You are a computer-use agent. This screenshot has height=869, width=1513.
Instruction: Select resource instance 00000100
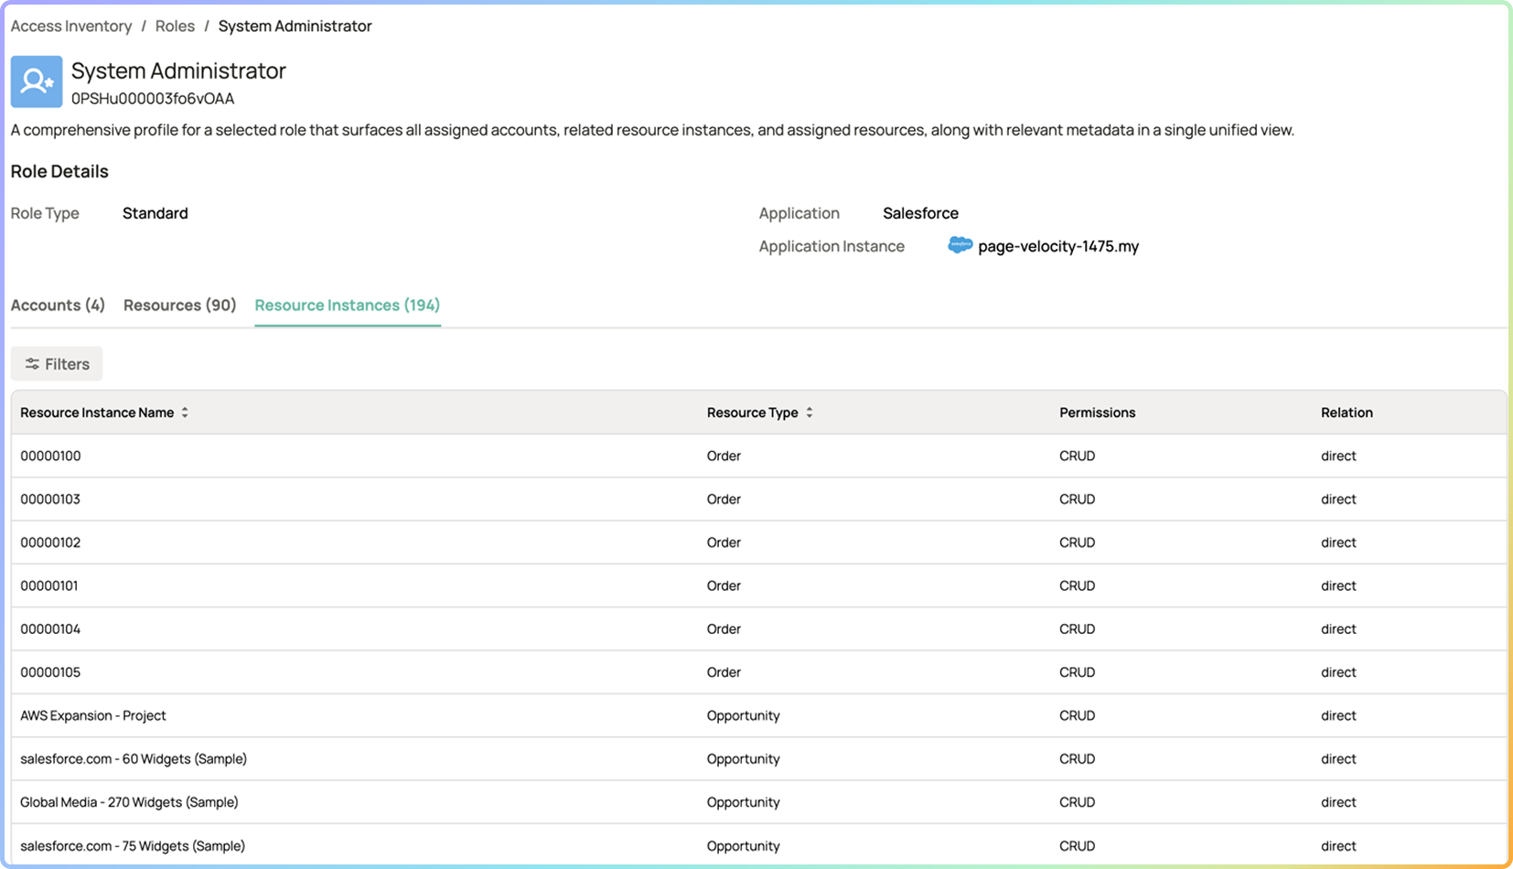[x=50, y=456]
